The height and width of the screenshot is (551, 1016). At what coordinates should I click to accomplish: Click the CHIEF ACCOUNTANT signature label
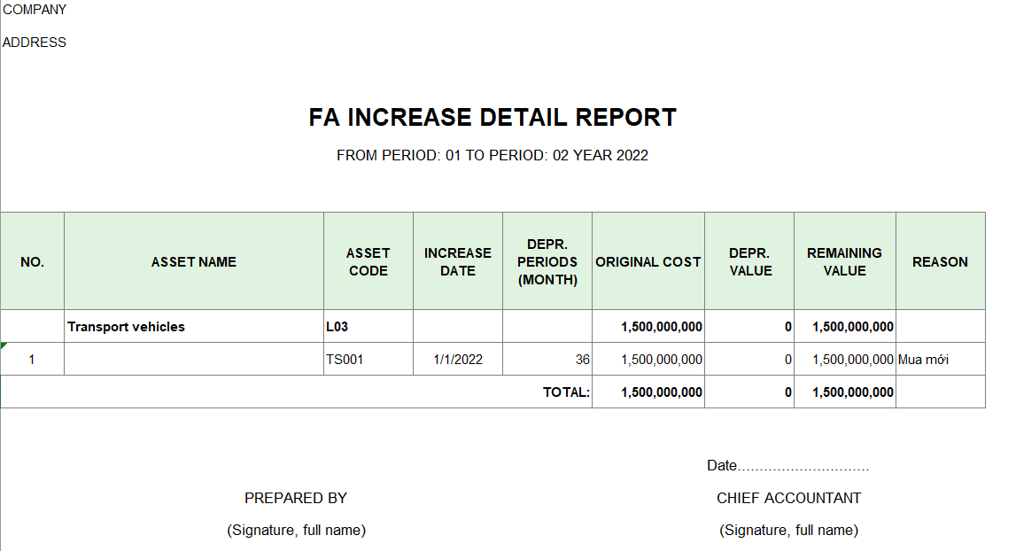coord(788,498)
